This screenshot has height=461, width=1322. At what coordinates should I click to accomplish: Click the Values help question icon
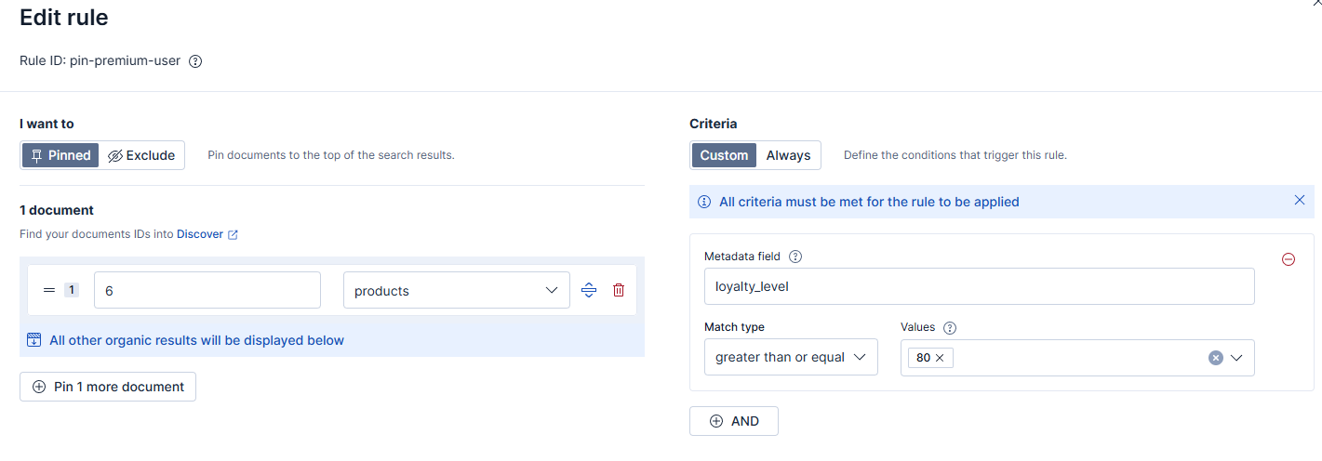pyautogui.click(x=950, y=327)
